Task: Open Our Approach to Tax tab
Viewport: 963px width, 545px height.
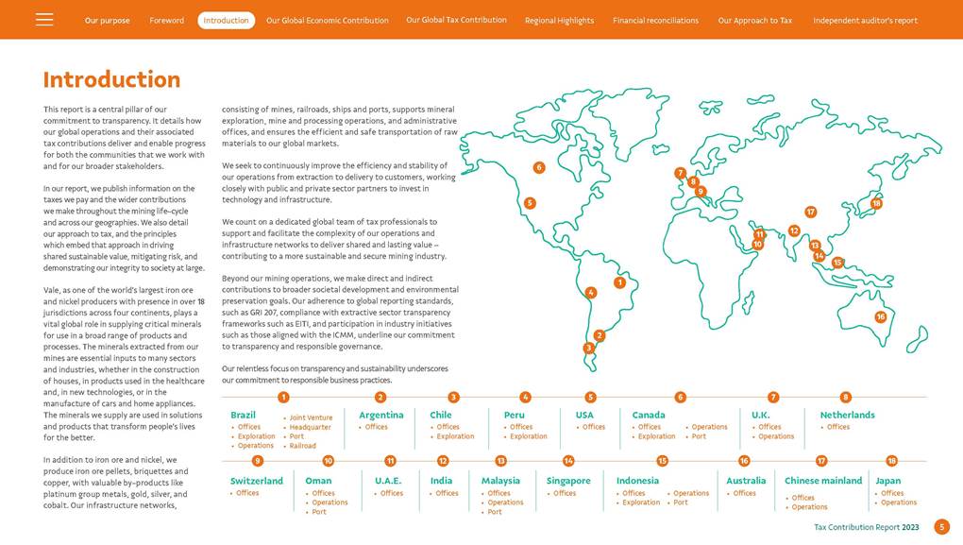Action: [754, 20]
